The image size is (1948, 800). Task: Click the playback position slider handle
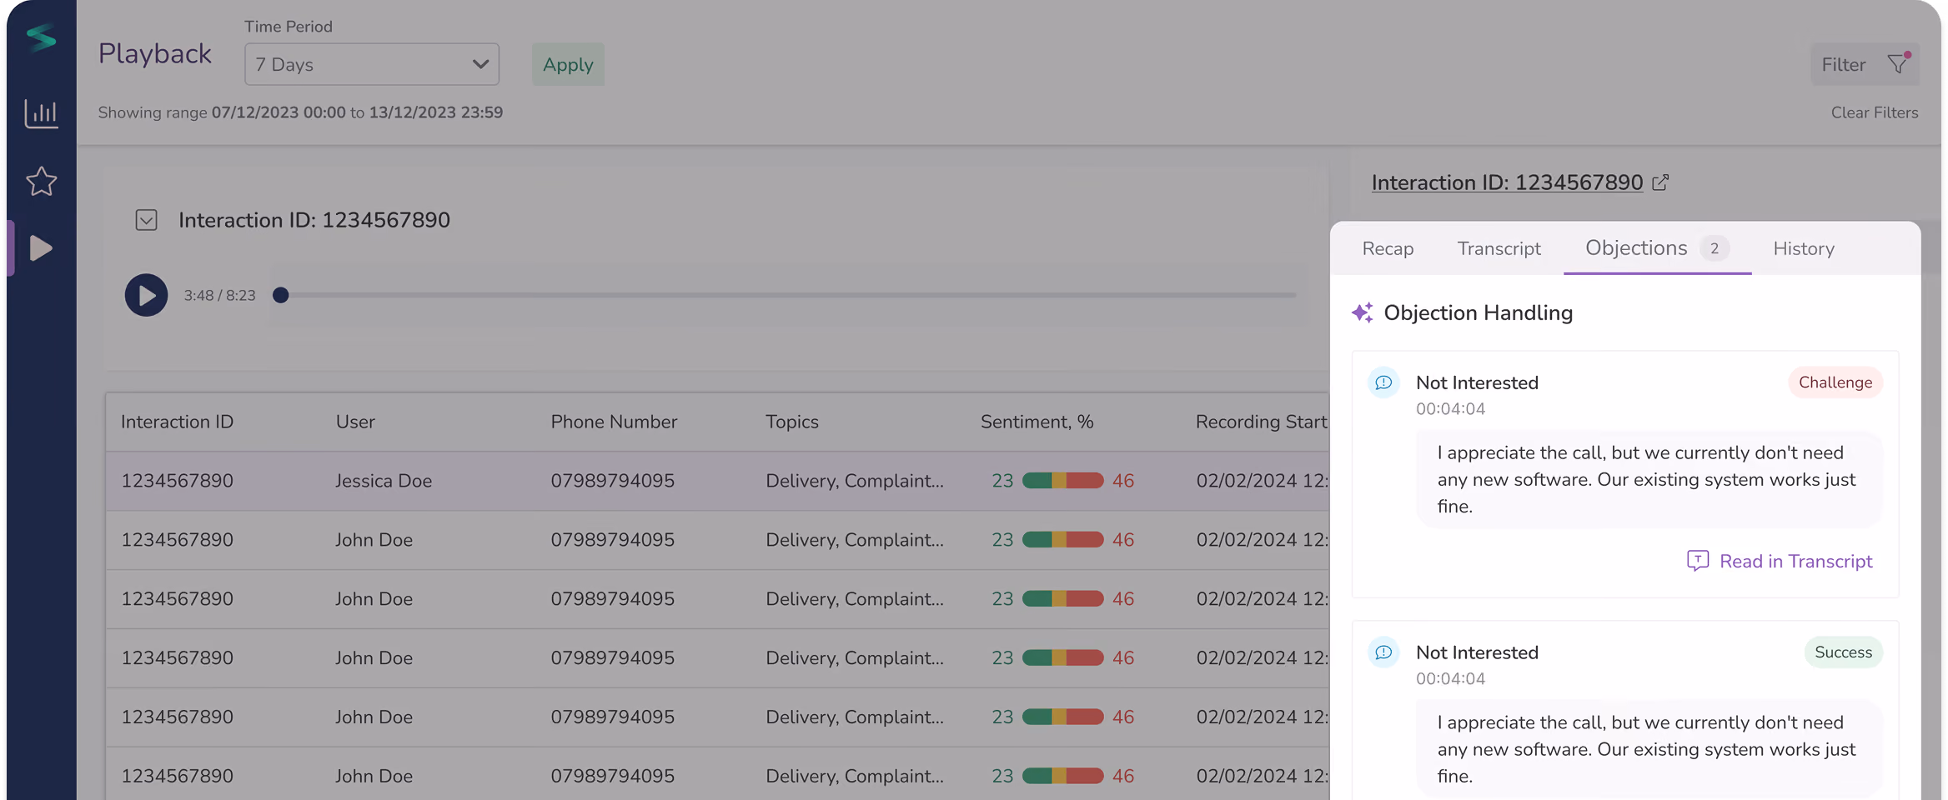point(281,295)
